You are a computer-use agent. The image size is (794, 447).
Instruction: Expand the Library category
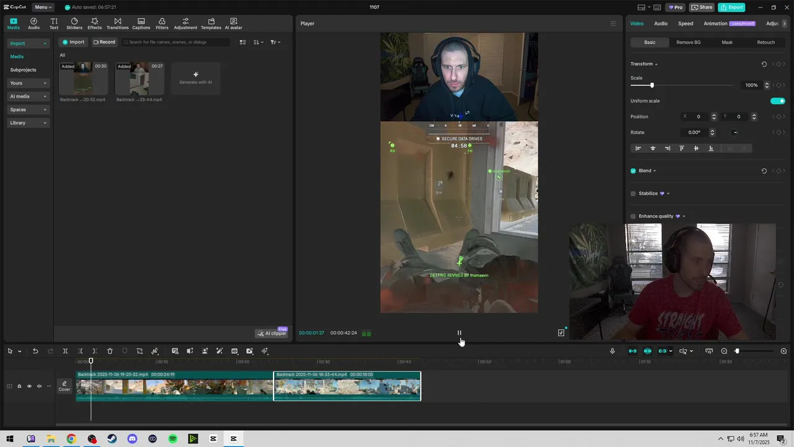pyautogui.click(x=28, y=123)
